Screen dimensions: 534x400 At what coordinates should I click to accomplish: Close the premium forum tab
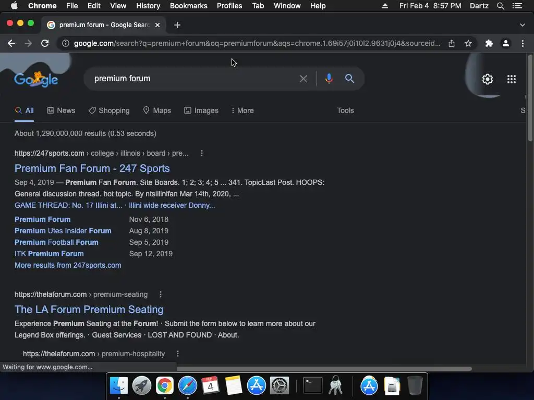pos(157,25)
